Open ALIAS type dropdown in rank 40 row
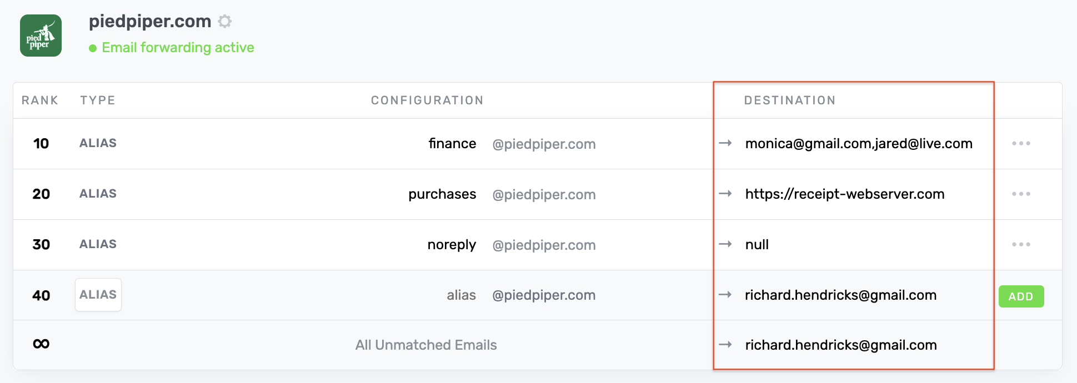 [98, 295]
